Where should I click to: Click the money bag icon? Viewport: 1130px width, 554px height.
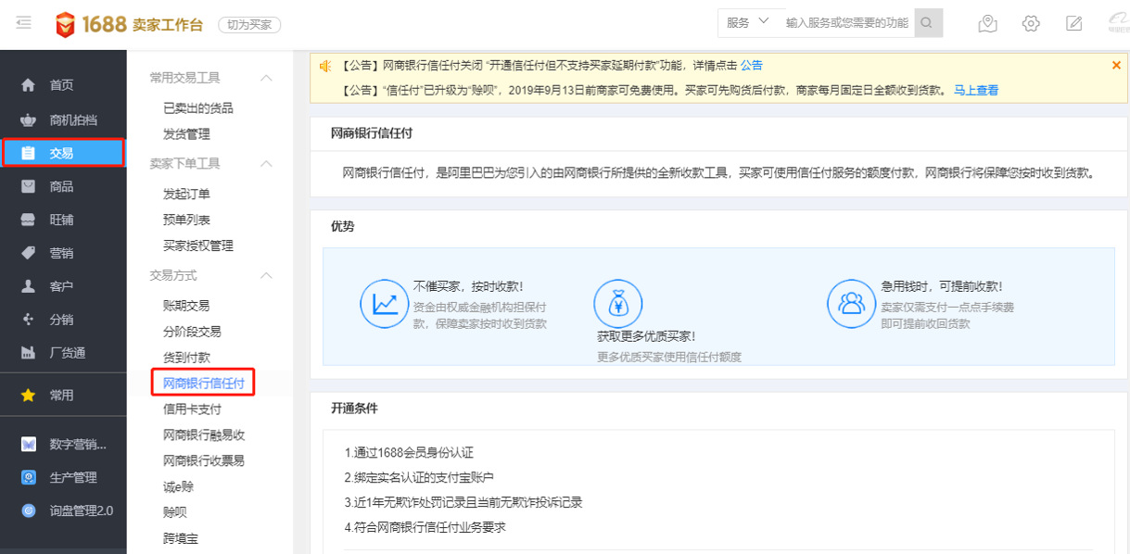click(617, 303)
